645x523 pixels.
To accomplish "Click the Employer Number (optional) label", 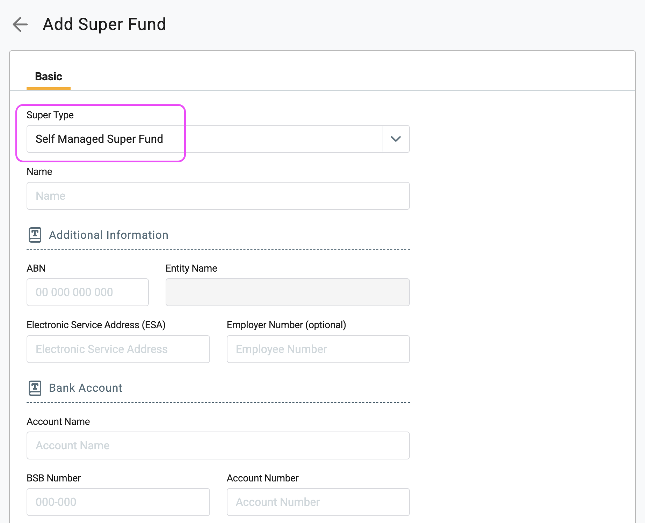I will point(287,325).
